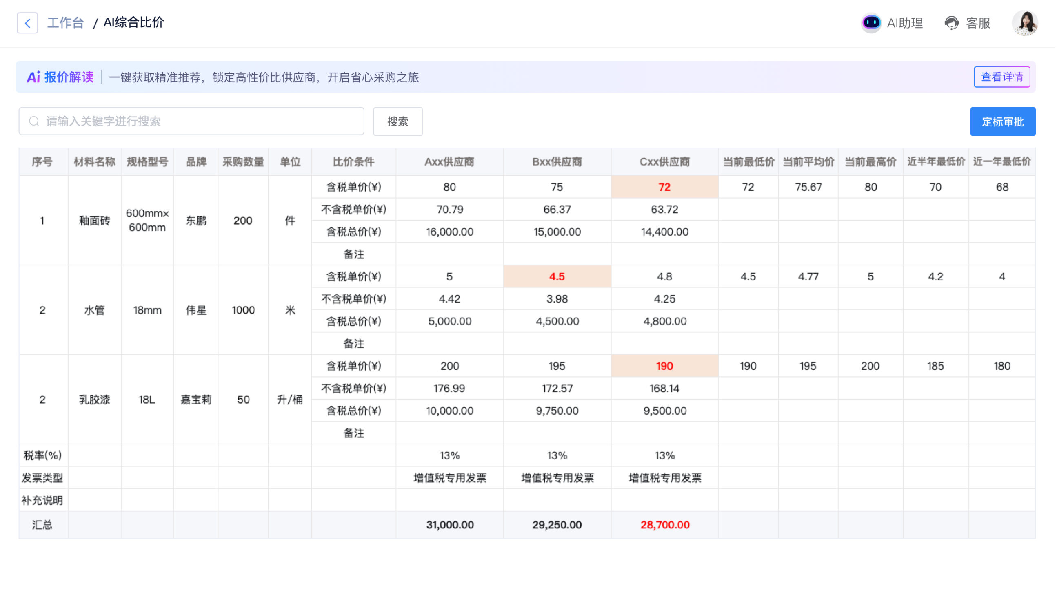Click the 搜索 button

point(398,122)
